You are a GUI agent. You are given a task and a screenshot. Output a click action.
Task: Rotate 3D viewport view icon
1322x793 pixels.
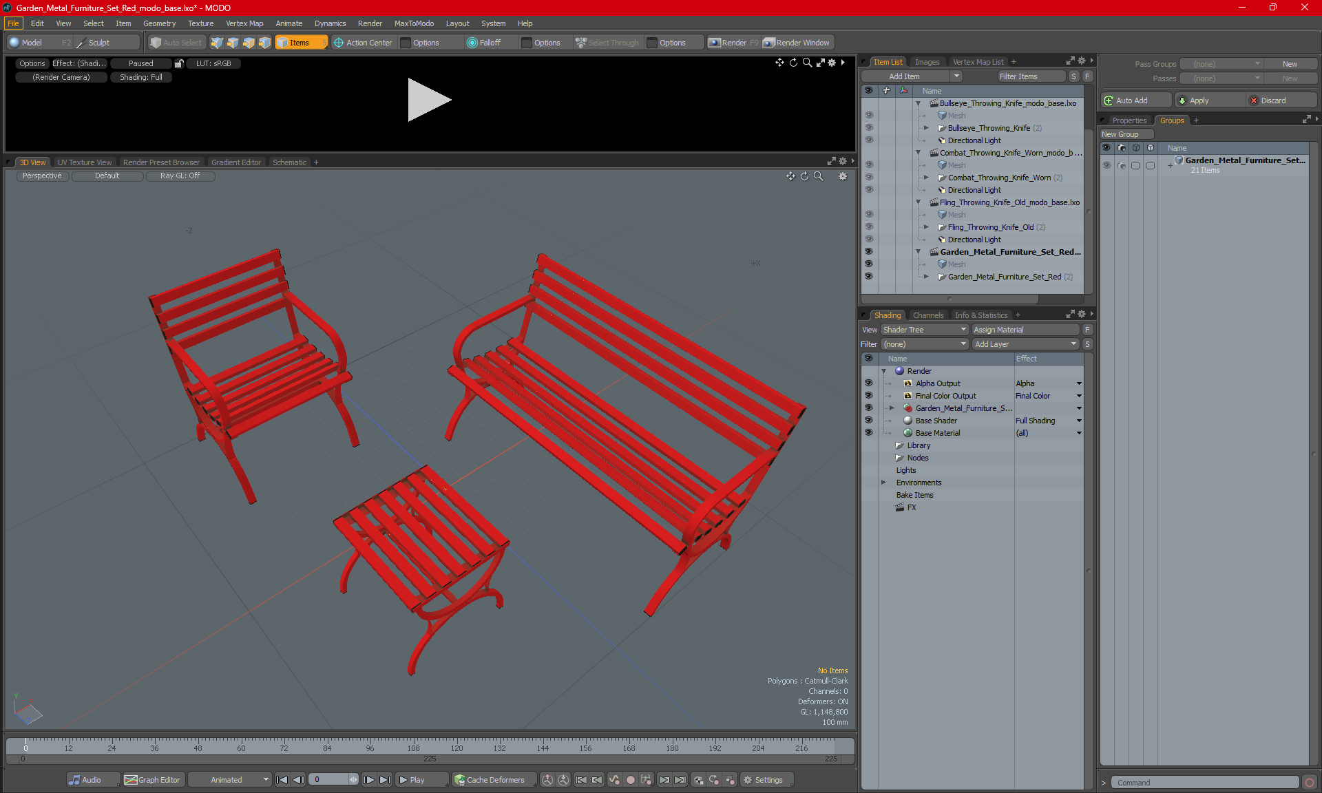click(804, 176)
